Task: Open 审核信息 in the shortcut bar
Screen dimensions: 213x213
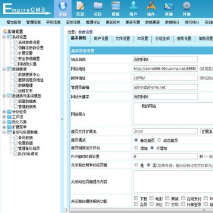Action: 54,22
